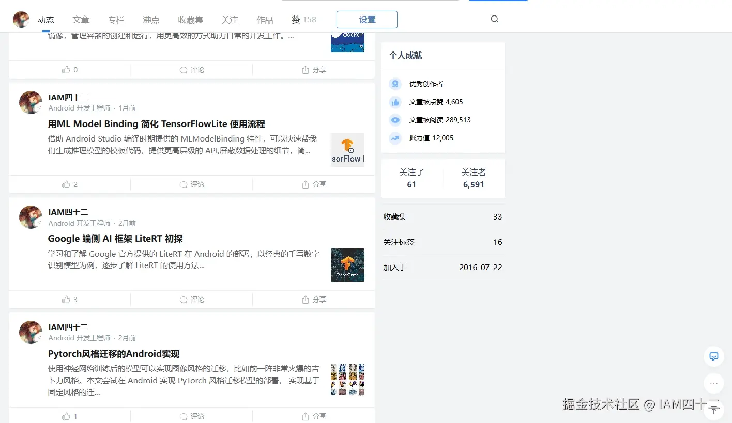Click the back-to-top arrow button
Screen dimensions: 732x423
714,411
